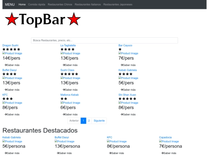This screenshot has width=209, height=156.
Task: Choose Restaurantes Japoneses nav item
Action: pos(118,5)
